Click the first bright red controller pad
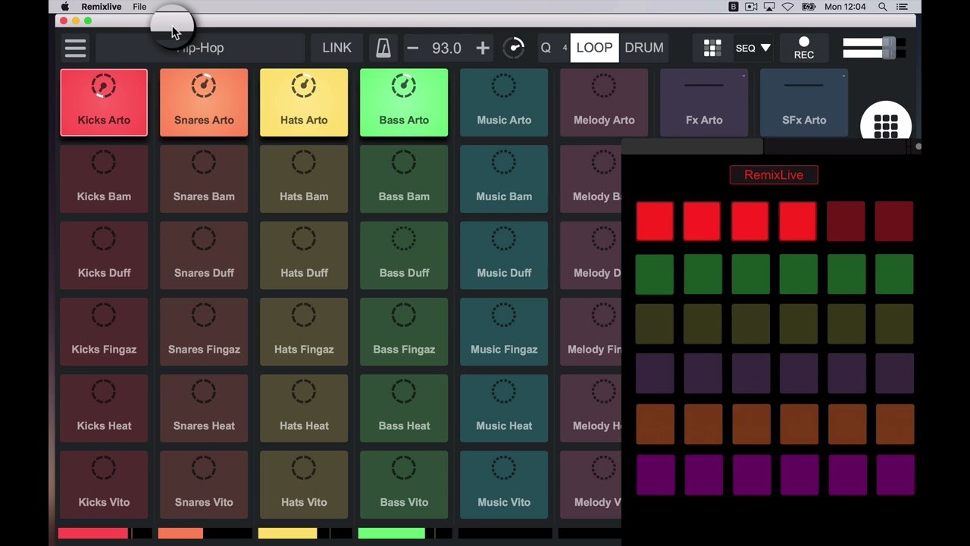 (655, 221)
